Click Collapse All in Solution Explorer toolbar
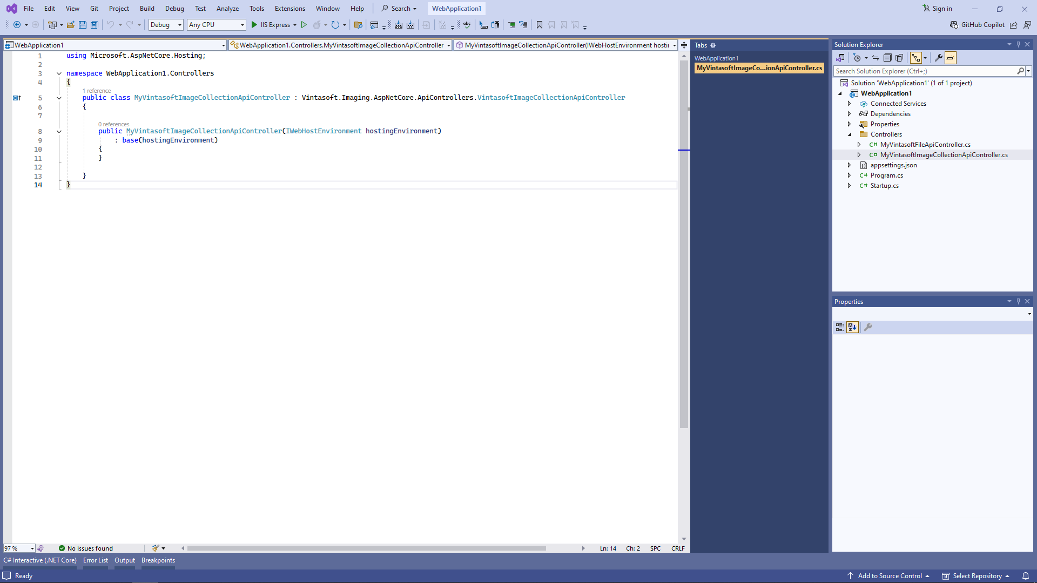1037x583 pixels. pyautogui.click(x=887, y=58)
